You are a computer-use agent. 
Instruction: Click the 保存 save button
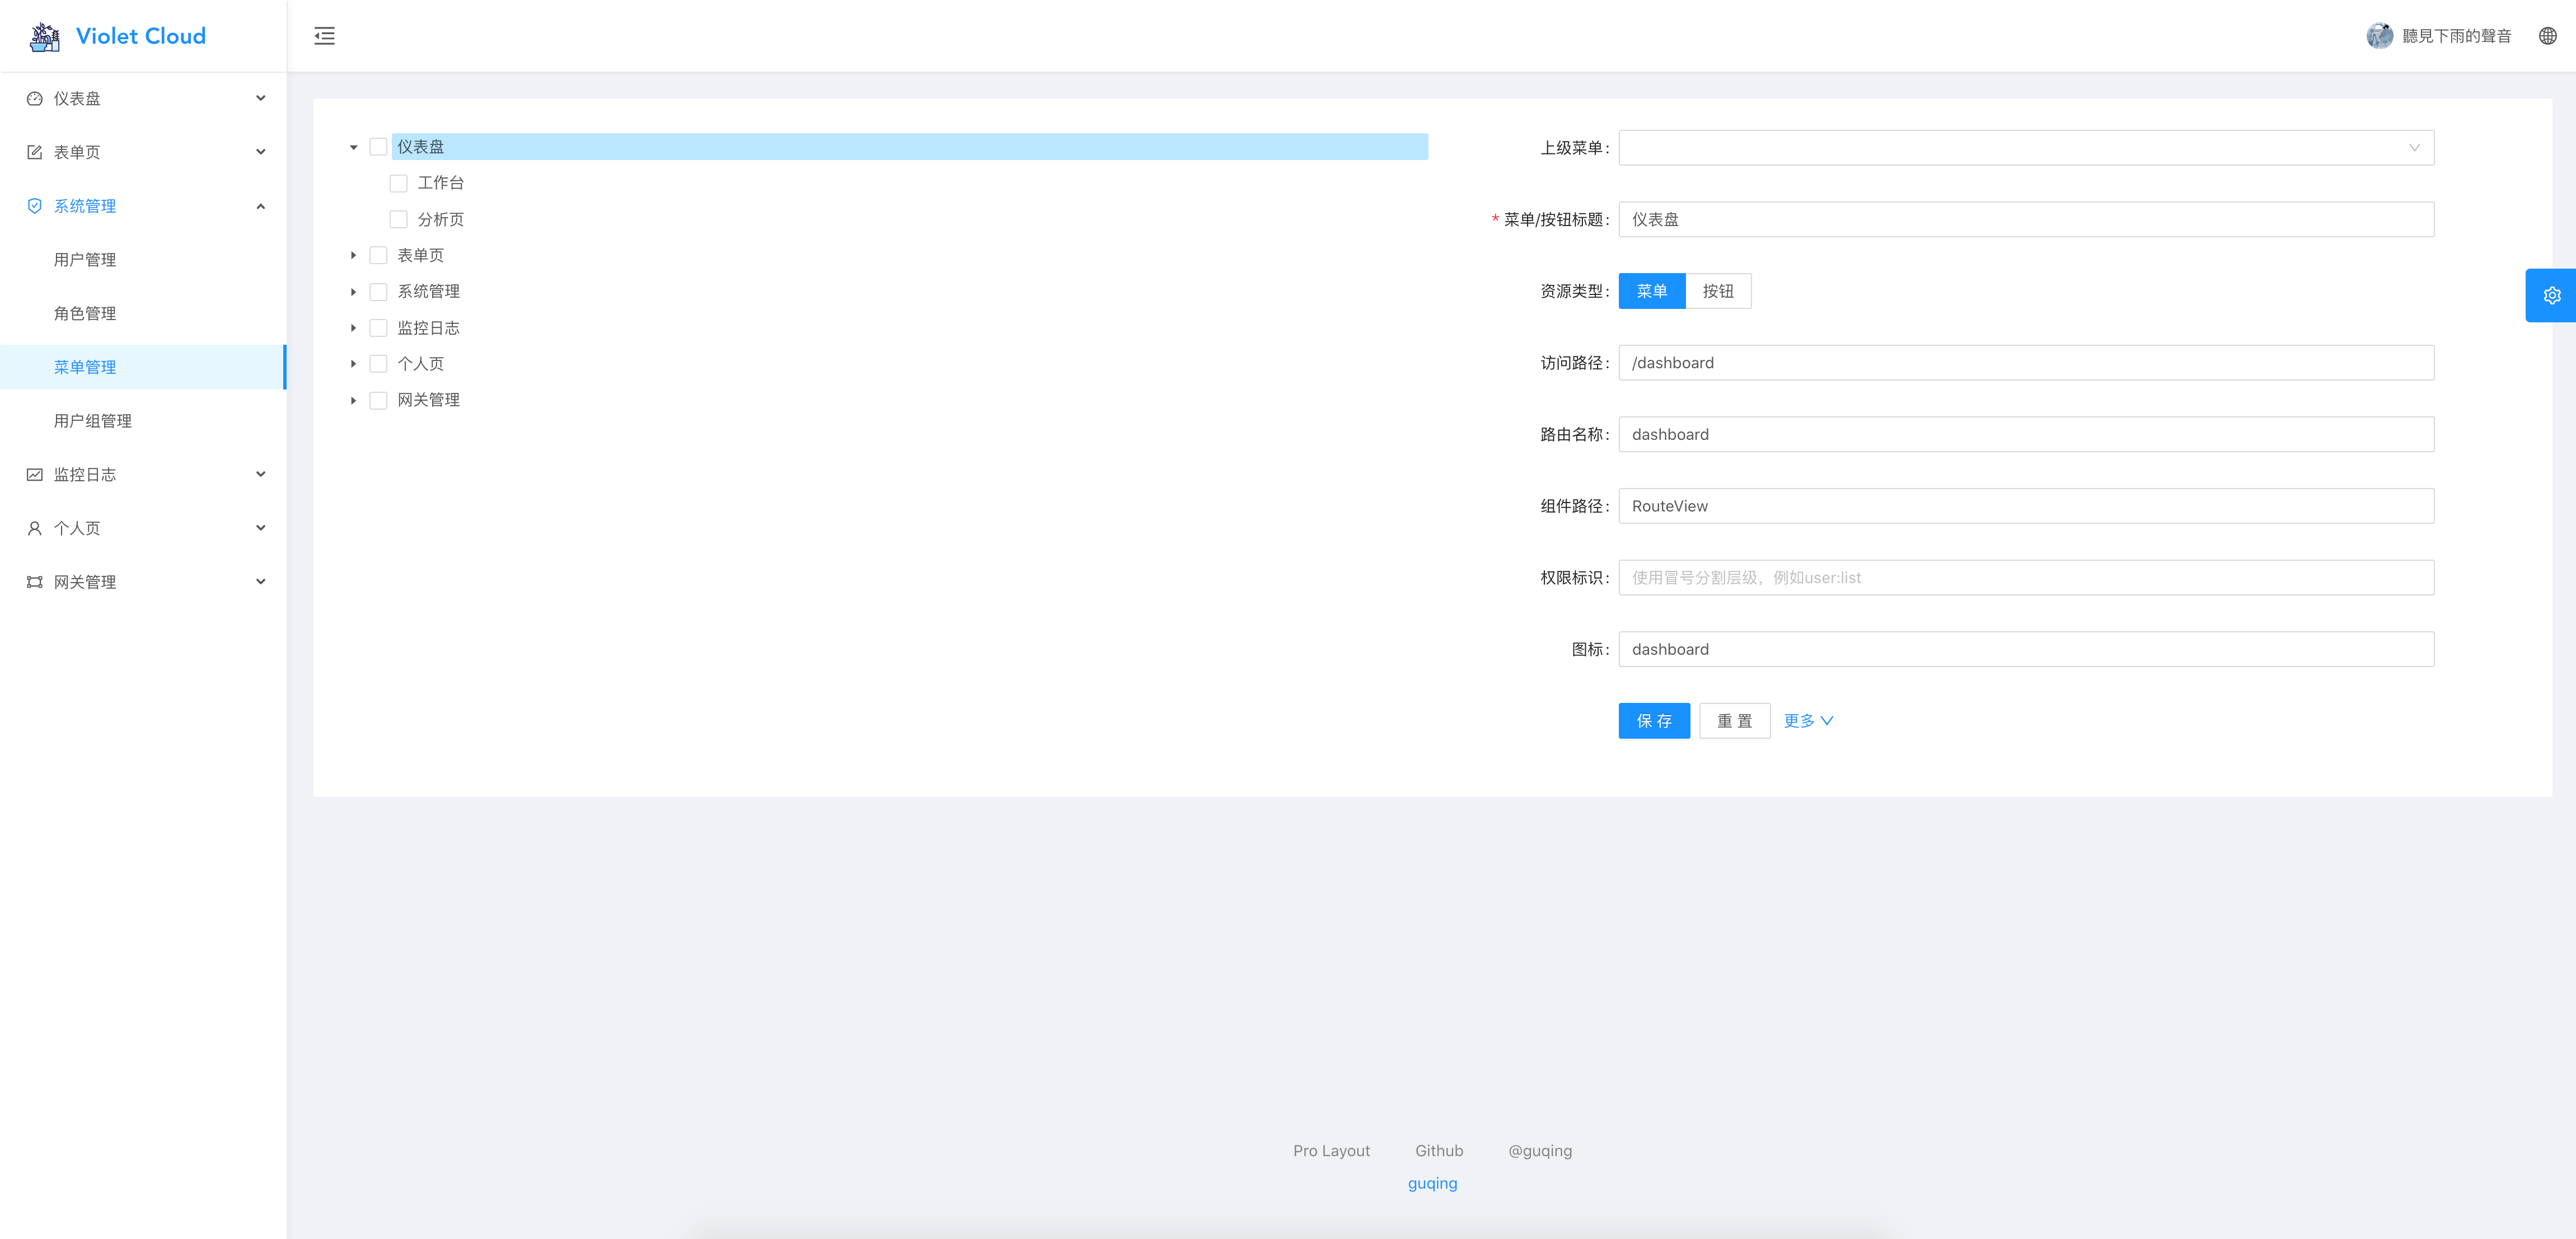point(1653,721)
